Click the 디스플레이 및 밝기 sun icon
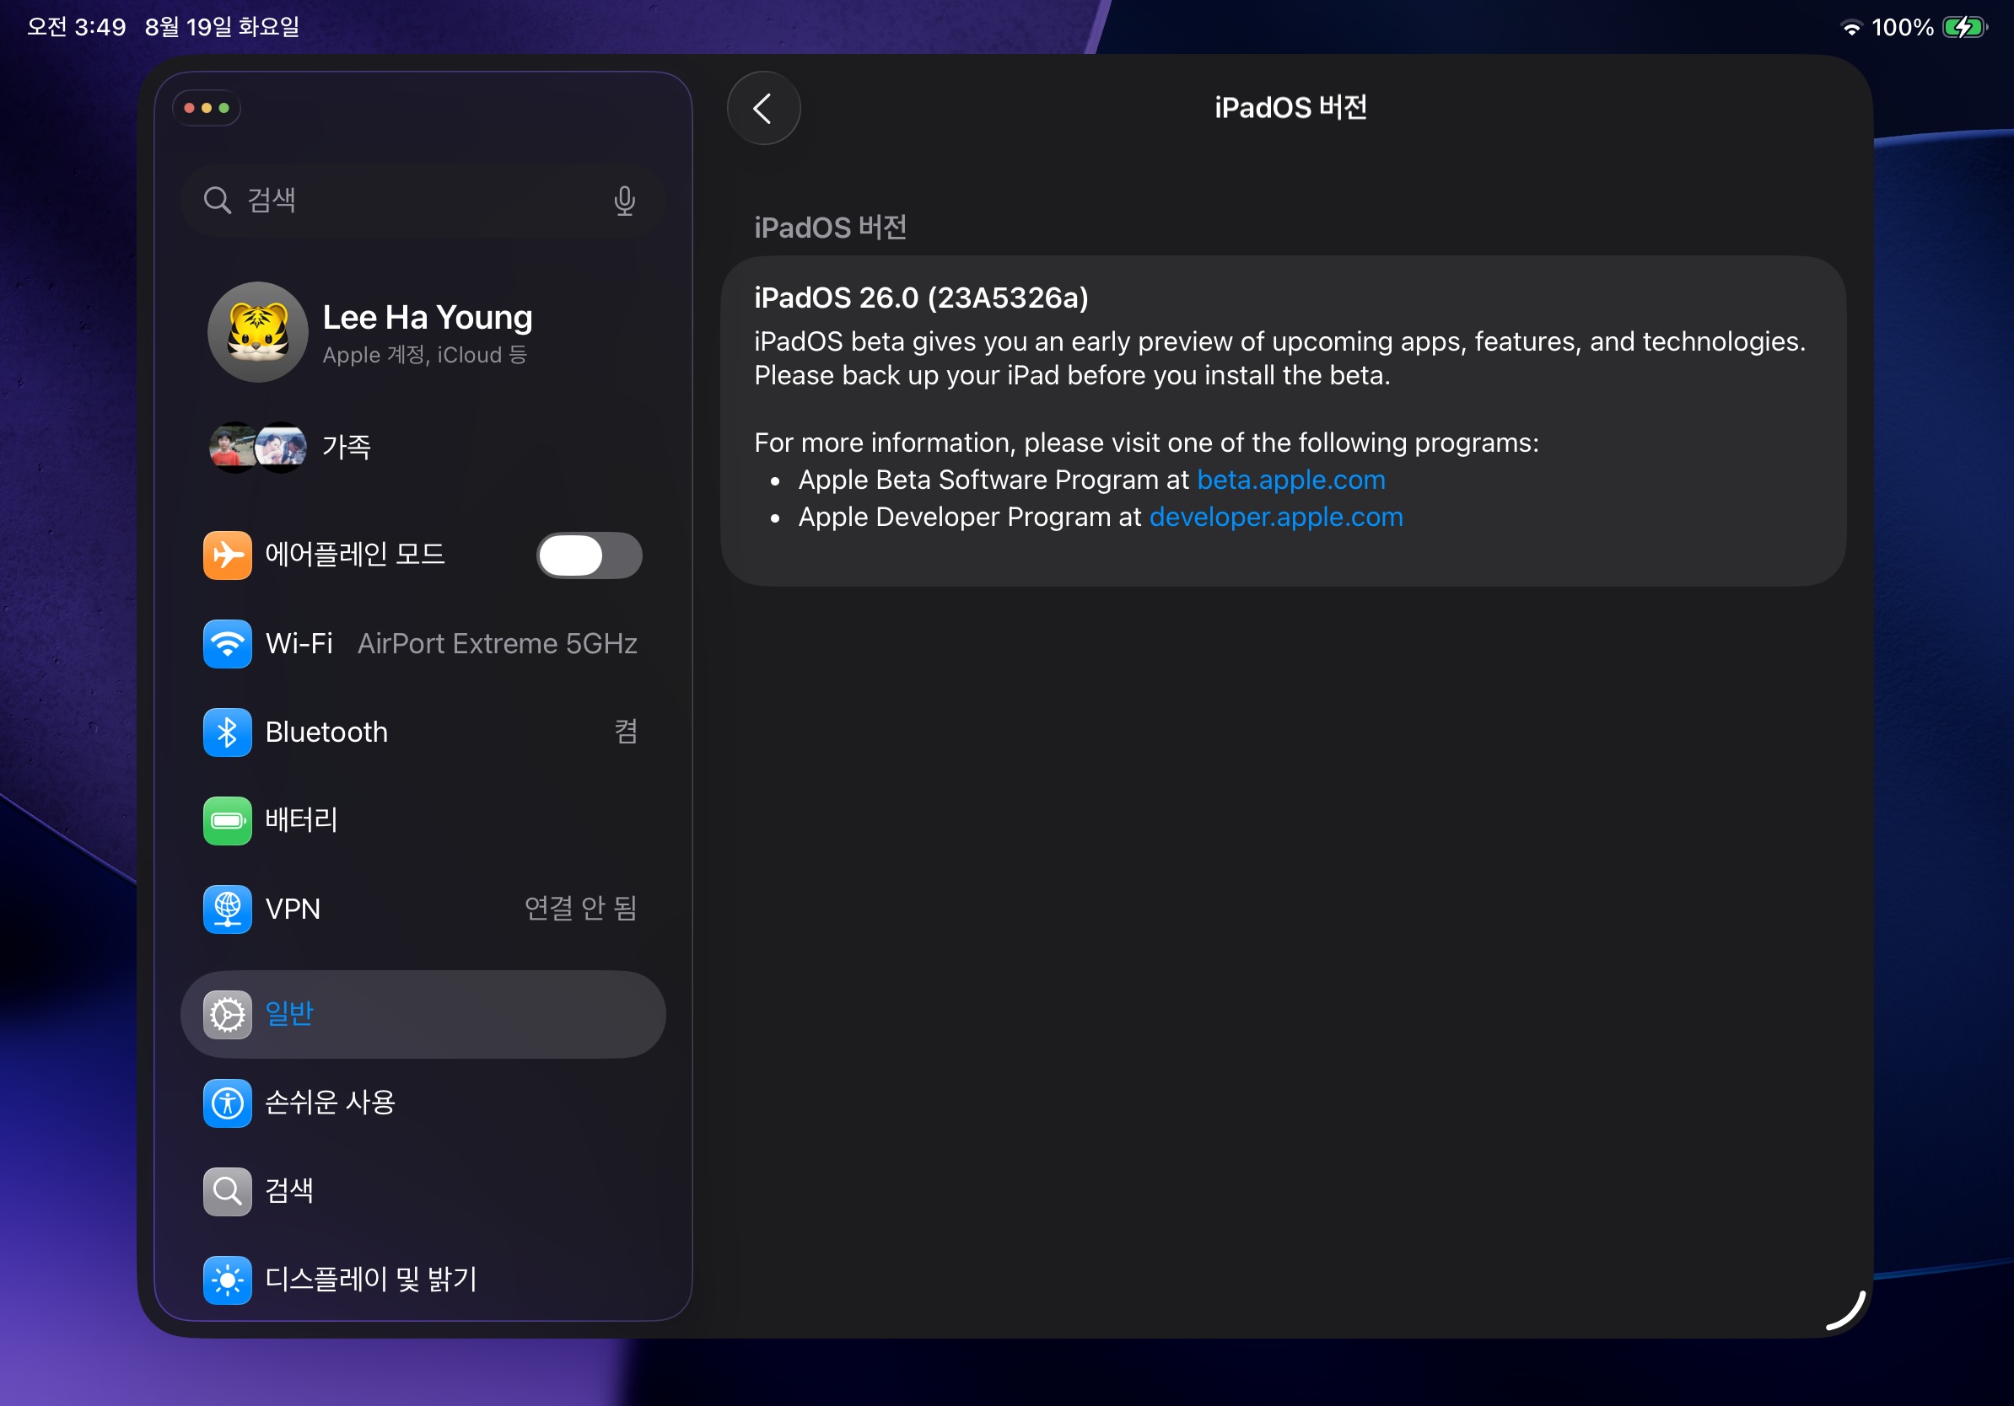The width and height of the screenshot is (2014, 1406). click(x=227, y=1280)
